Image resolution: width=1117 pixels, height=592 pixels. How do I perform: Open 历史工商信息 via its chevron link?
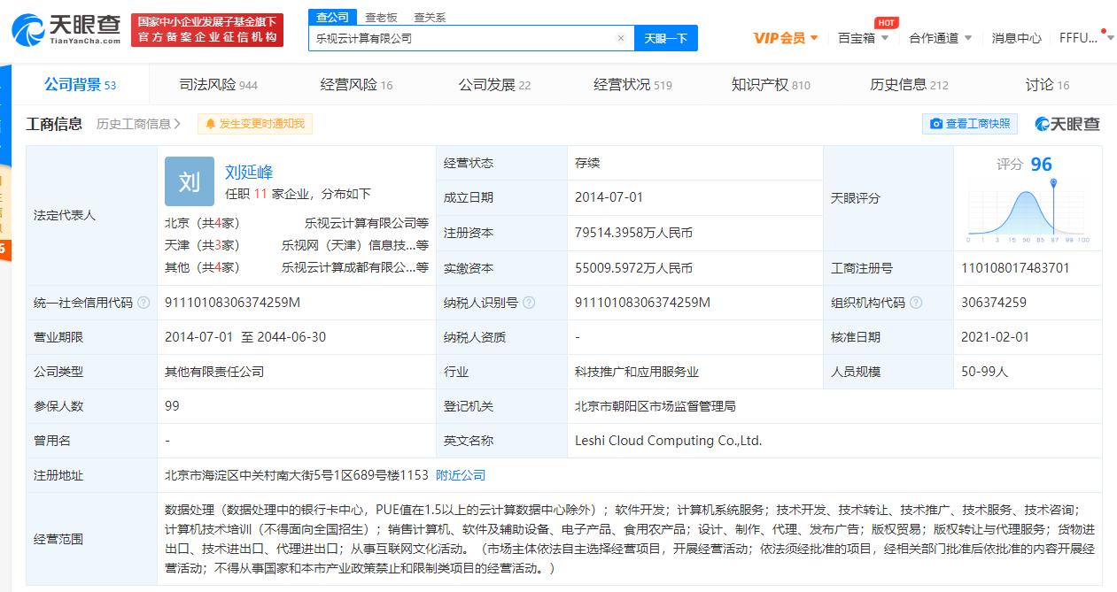pos(139,124)
